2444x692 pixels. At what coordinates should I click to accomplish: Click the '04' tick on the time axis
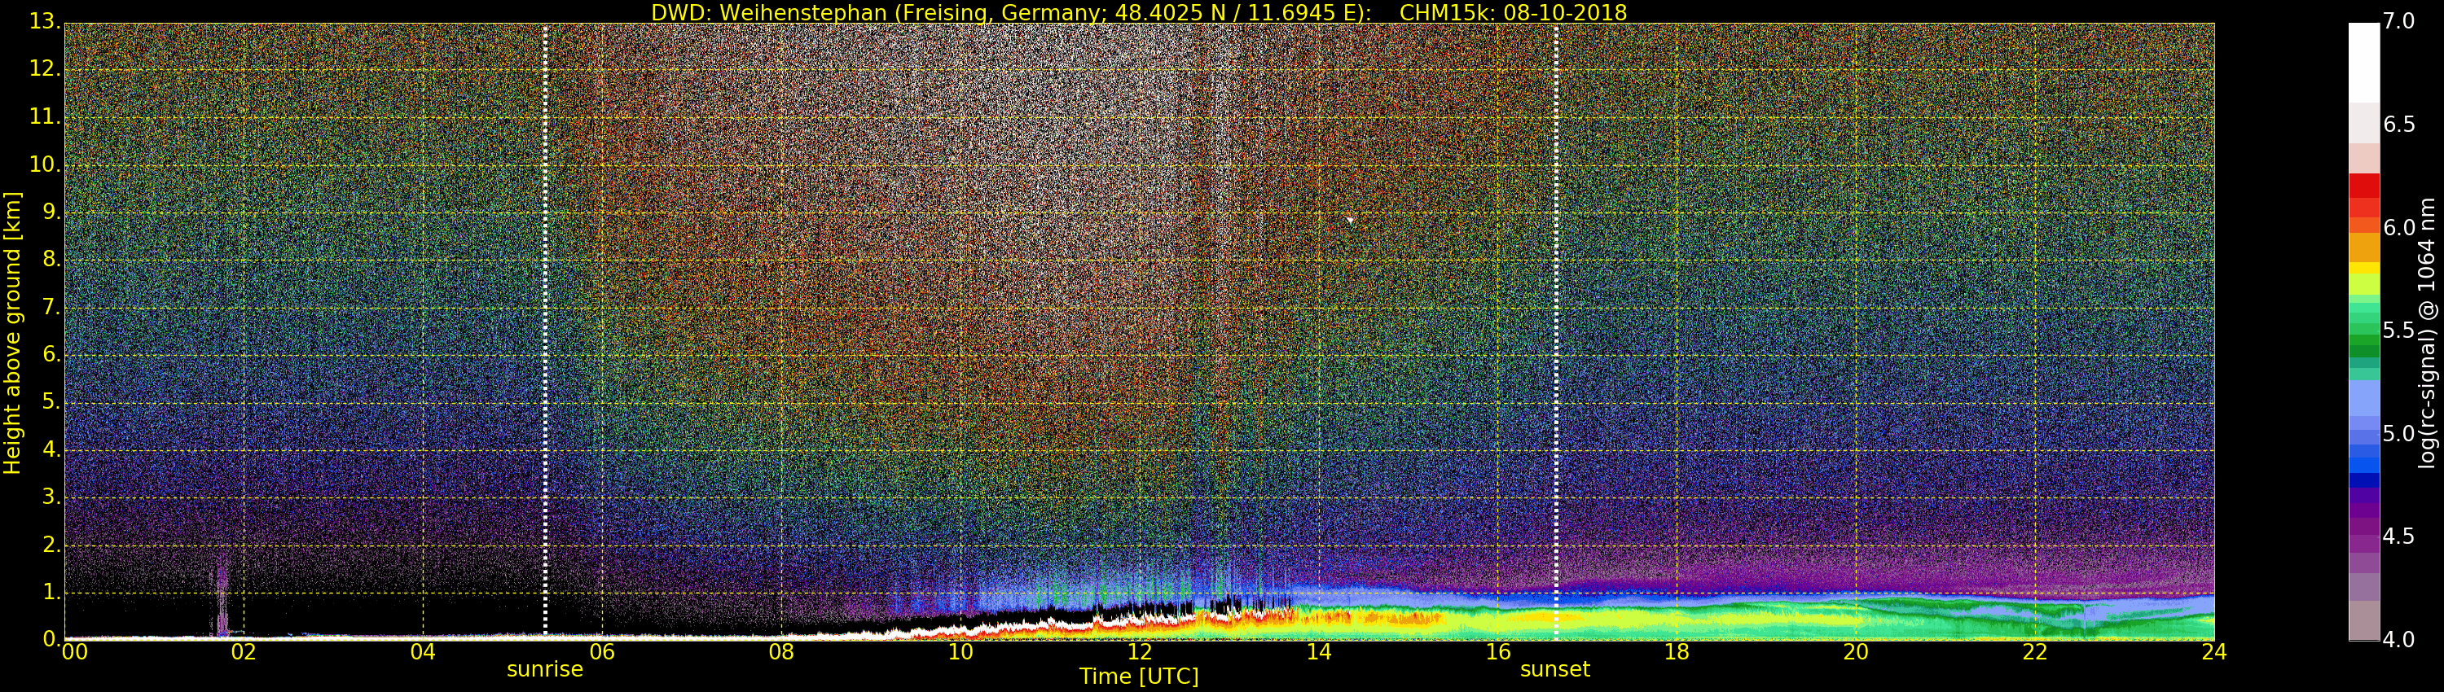pyautogui.click(x=423, y=652)
